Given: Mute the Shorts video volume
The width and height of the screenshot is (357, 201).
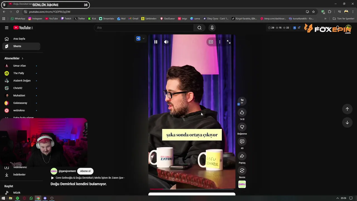Looking at the screenshot, I should 166,42.
